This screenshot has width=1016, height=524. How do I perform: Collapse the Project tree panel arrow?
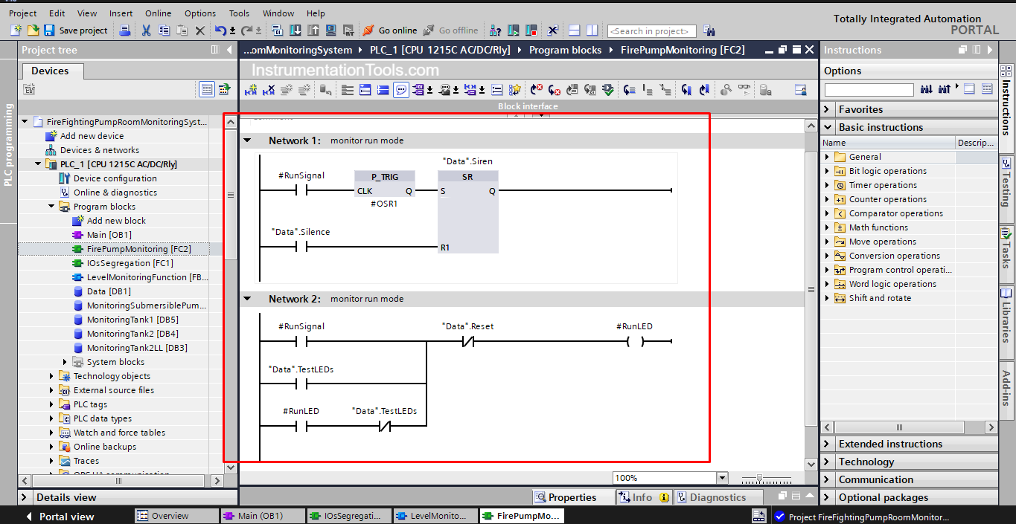tap(228, 50)
